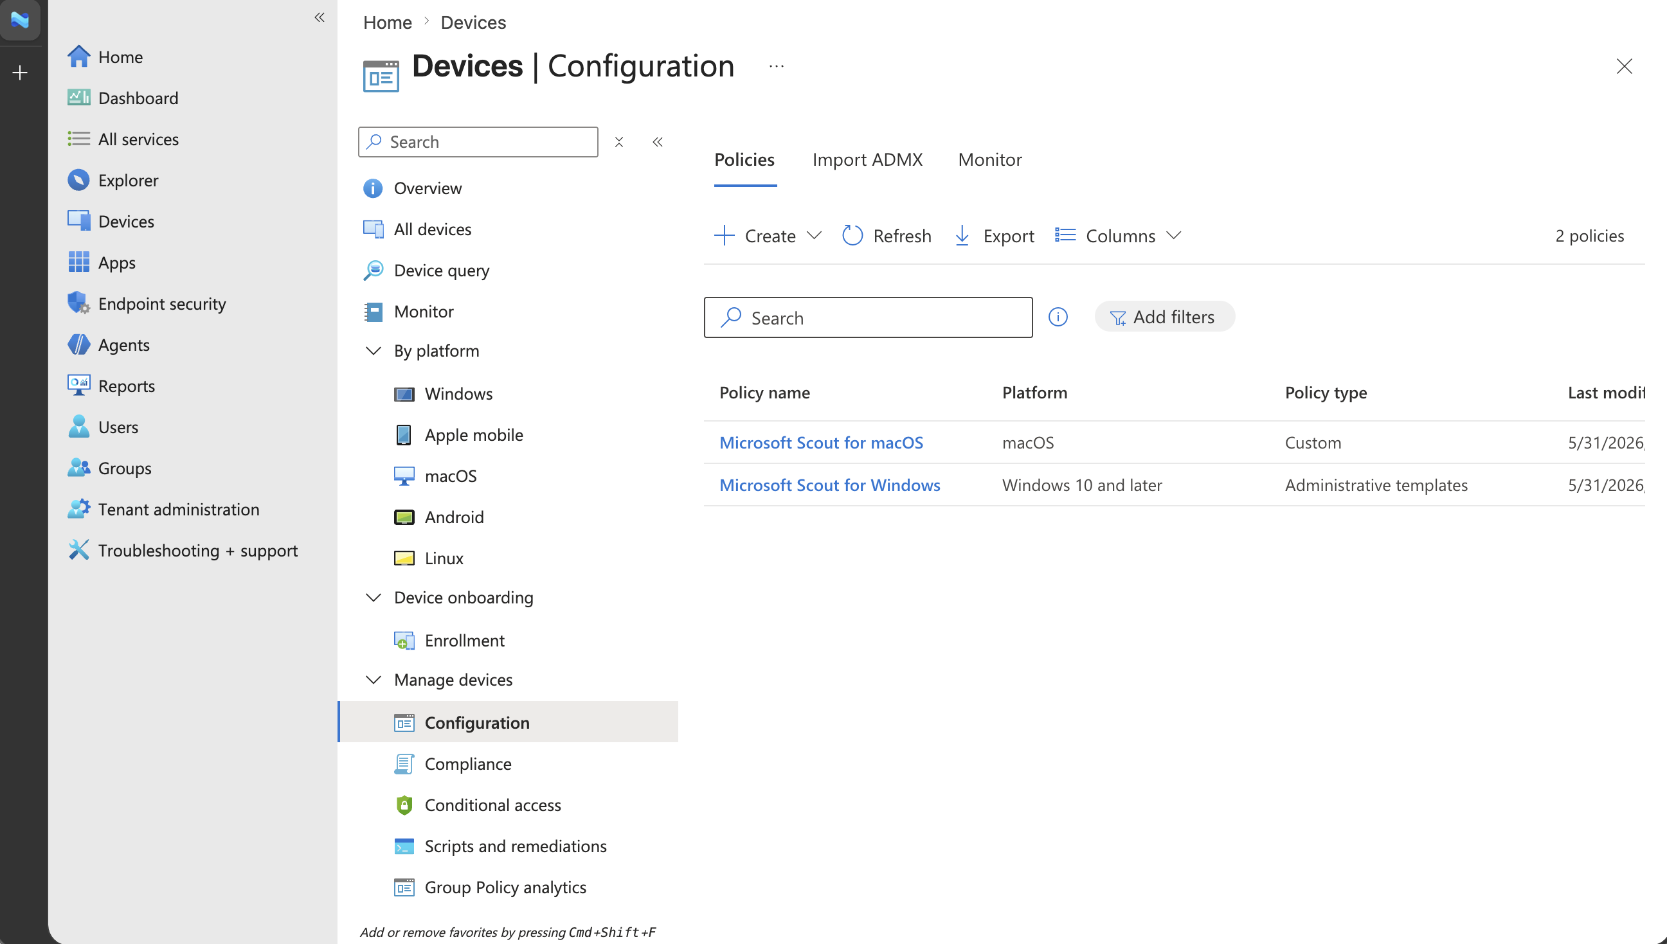
Task: Open Endpoint security
Action: tap(147, 303)
